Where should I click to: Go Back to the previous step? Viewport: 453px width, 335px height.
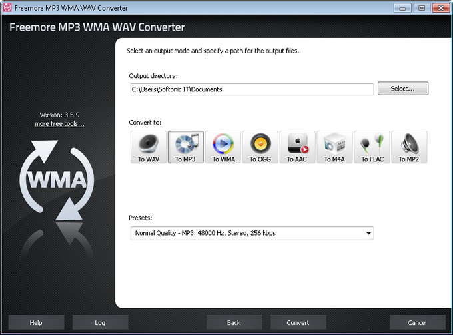pyautogui.click(x=234, y=322)
